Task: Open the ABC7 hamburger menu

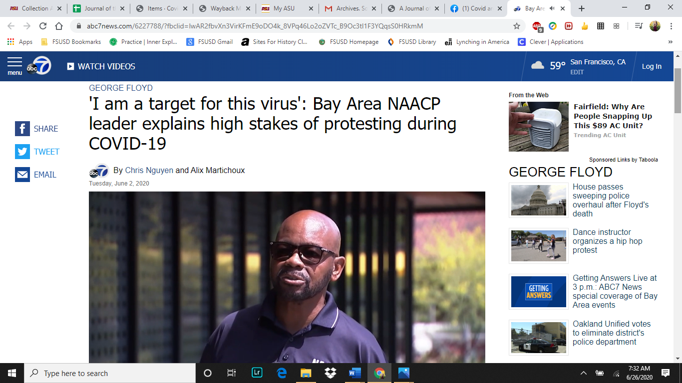Action: tap(14, 65)
